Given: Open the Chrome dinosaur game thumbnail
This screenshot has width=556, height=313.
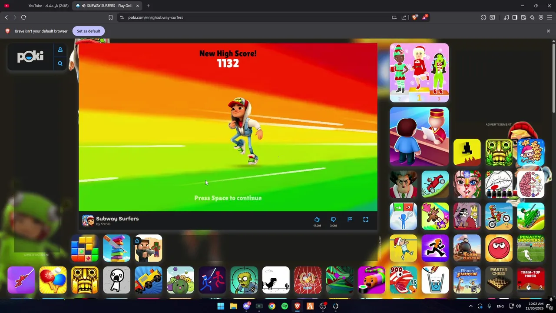Looking at the screenshot, I should (x=276, y=280).
